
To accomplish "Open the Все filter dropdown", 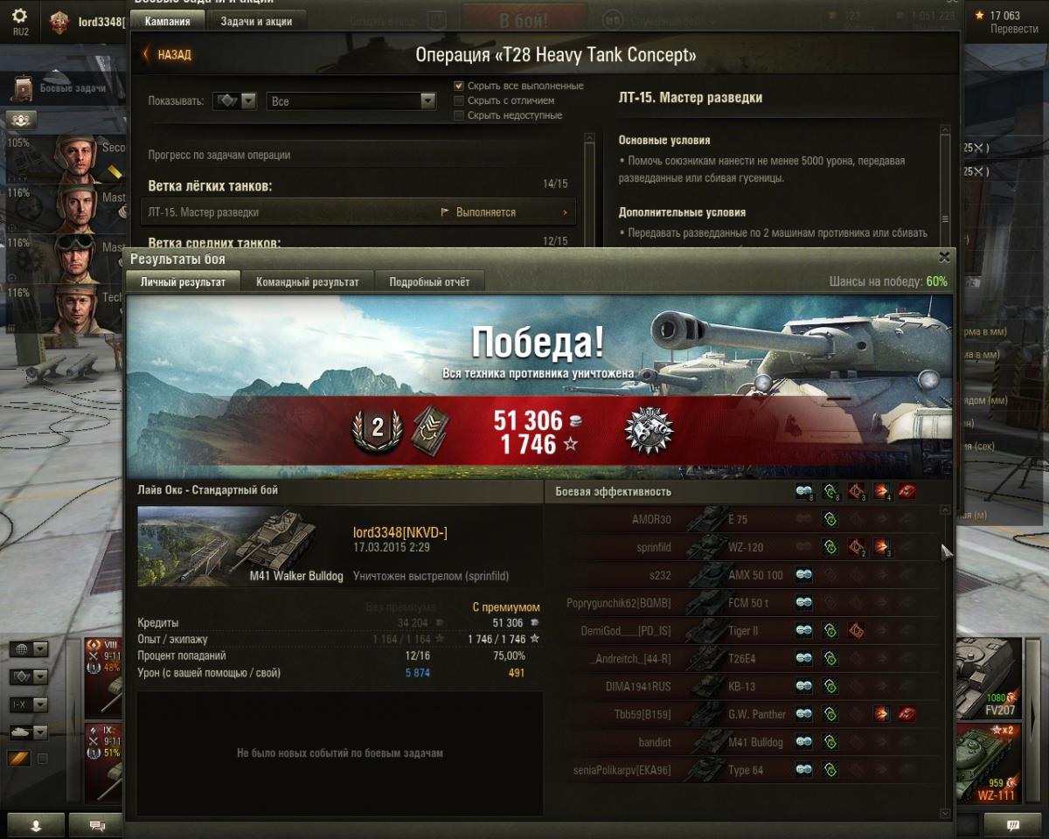I will click(351, 101).
